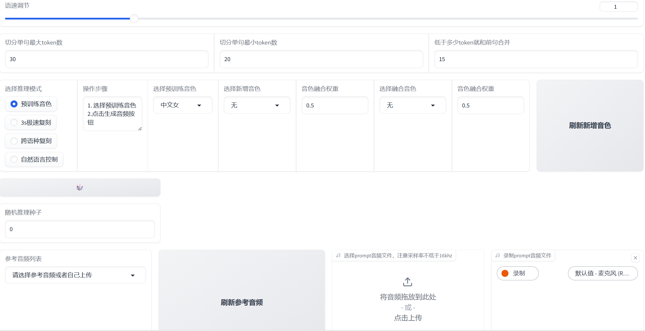Click the dice random seed button

tap(80, 187)
